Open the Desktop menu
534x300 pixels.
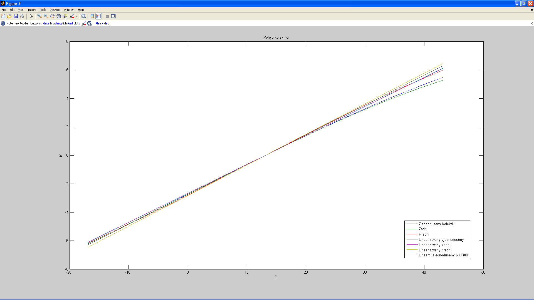coord(55,10)
